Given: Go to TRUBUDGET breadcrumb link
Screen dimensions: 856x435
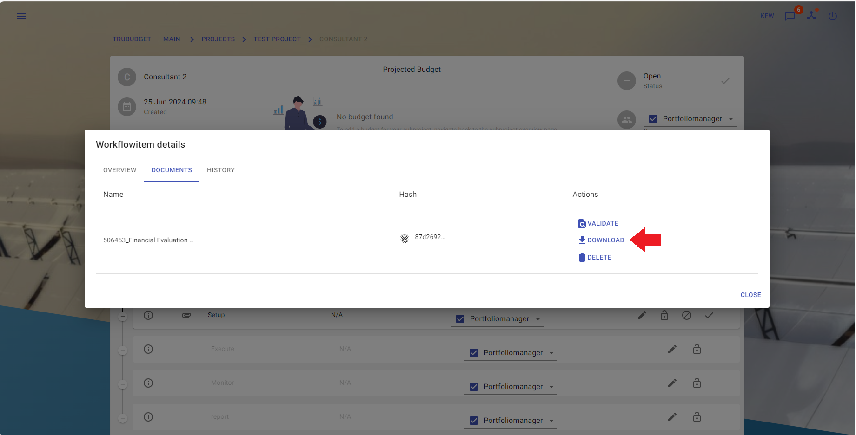Looking at the screenshot, I should pos(132,39).
